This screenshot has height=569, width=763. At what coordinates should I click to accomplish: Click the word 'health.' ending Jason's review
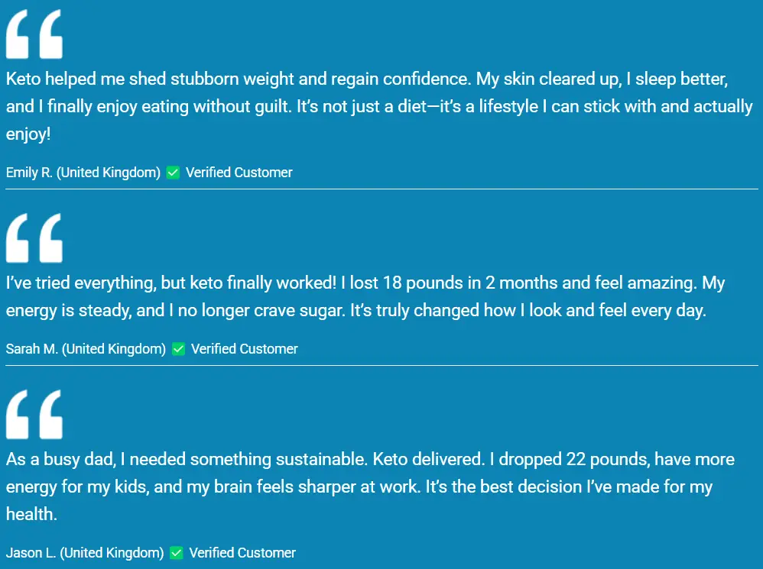point(31,514)
